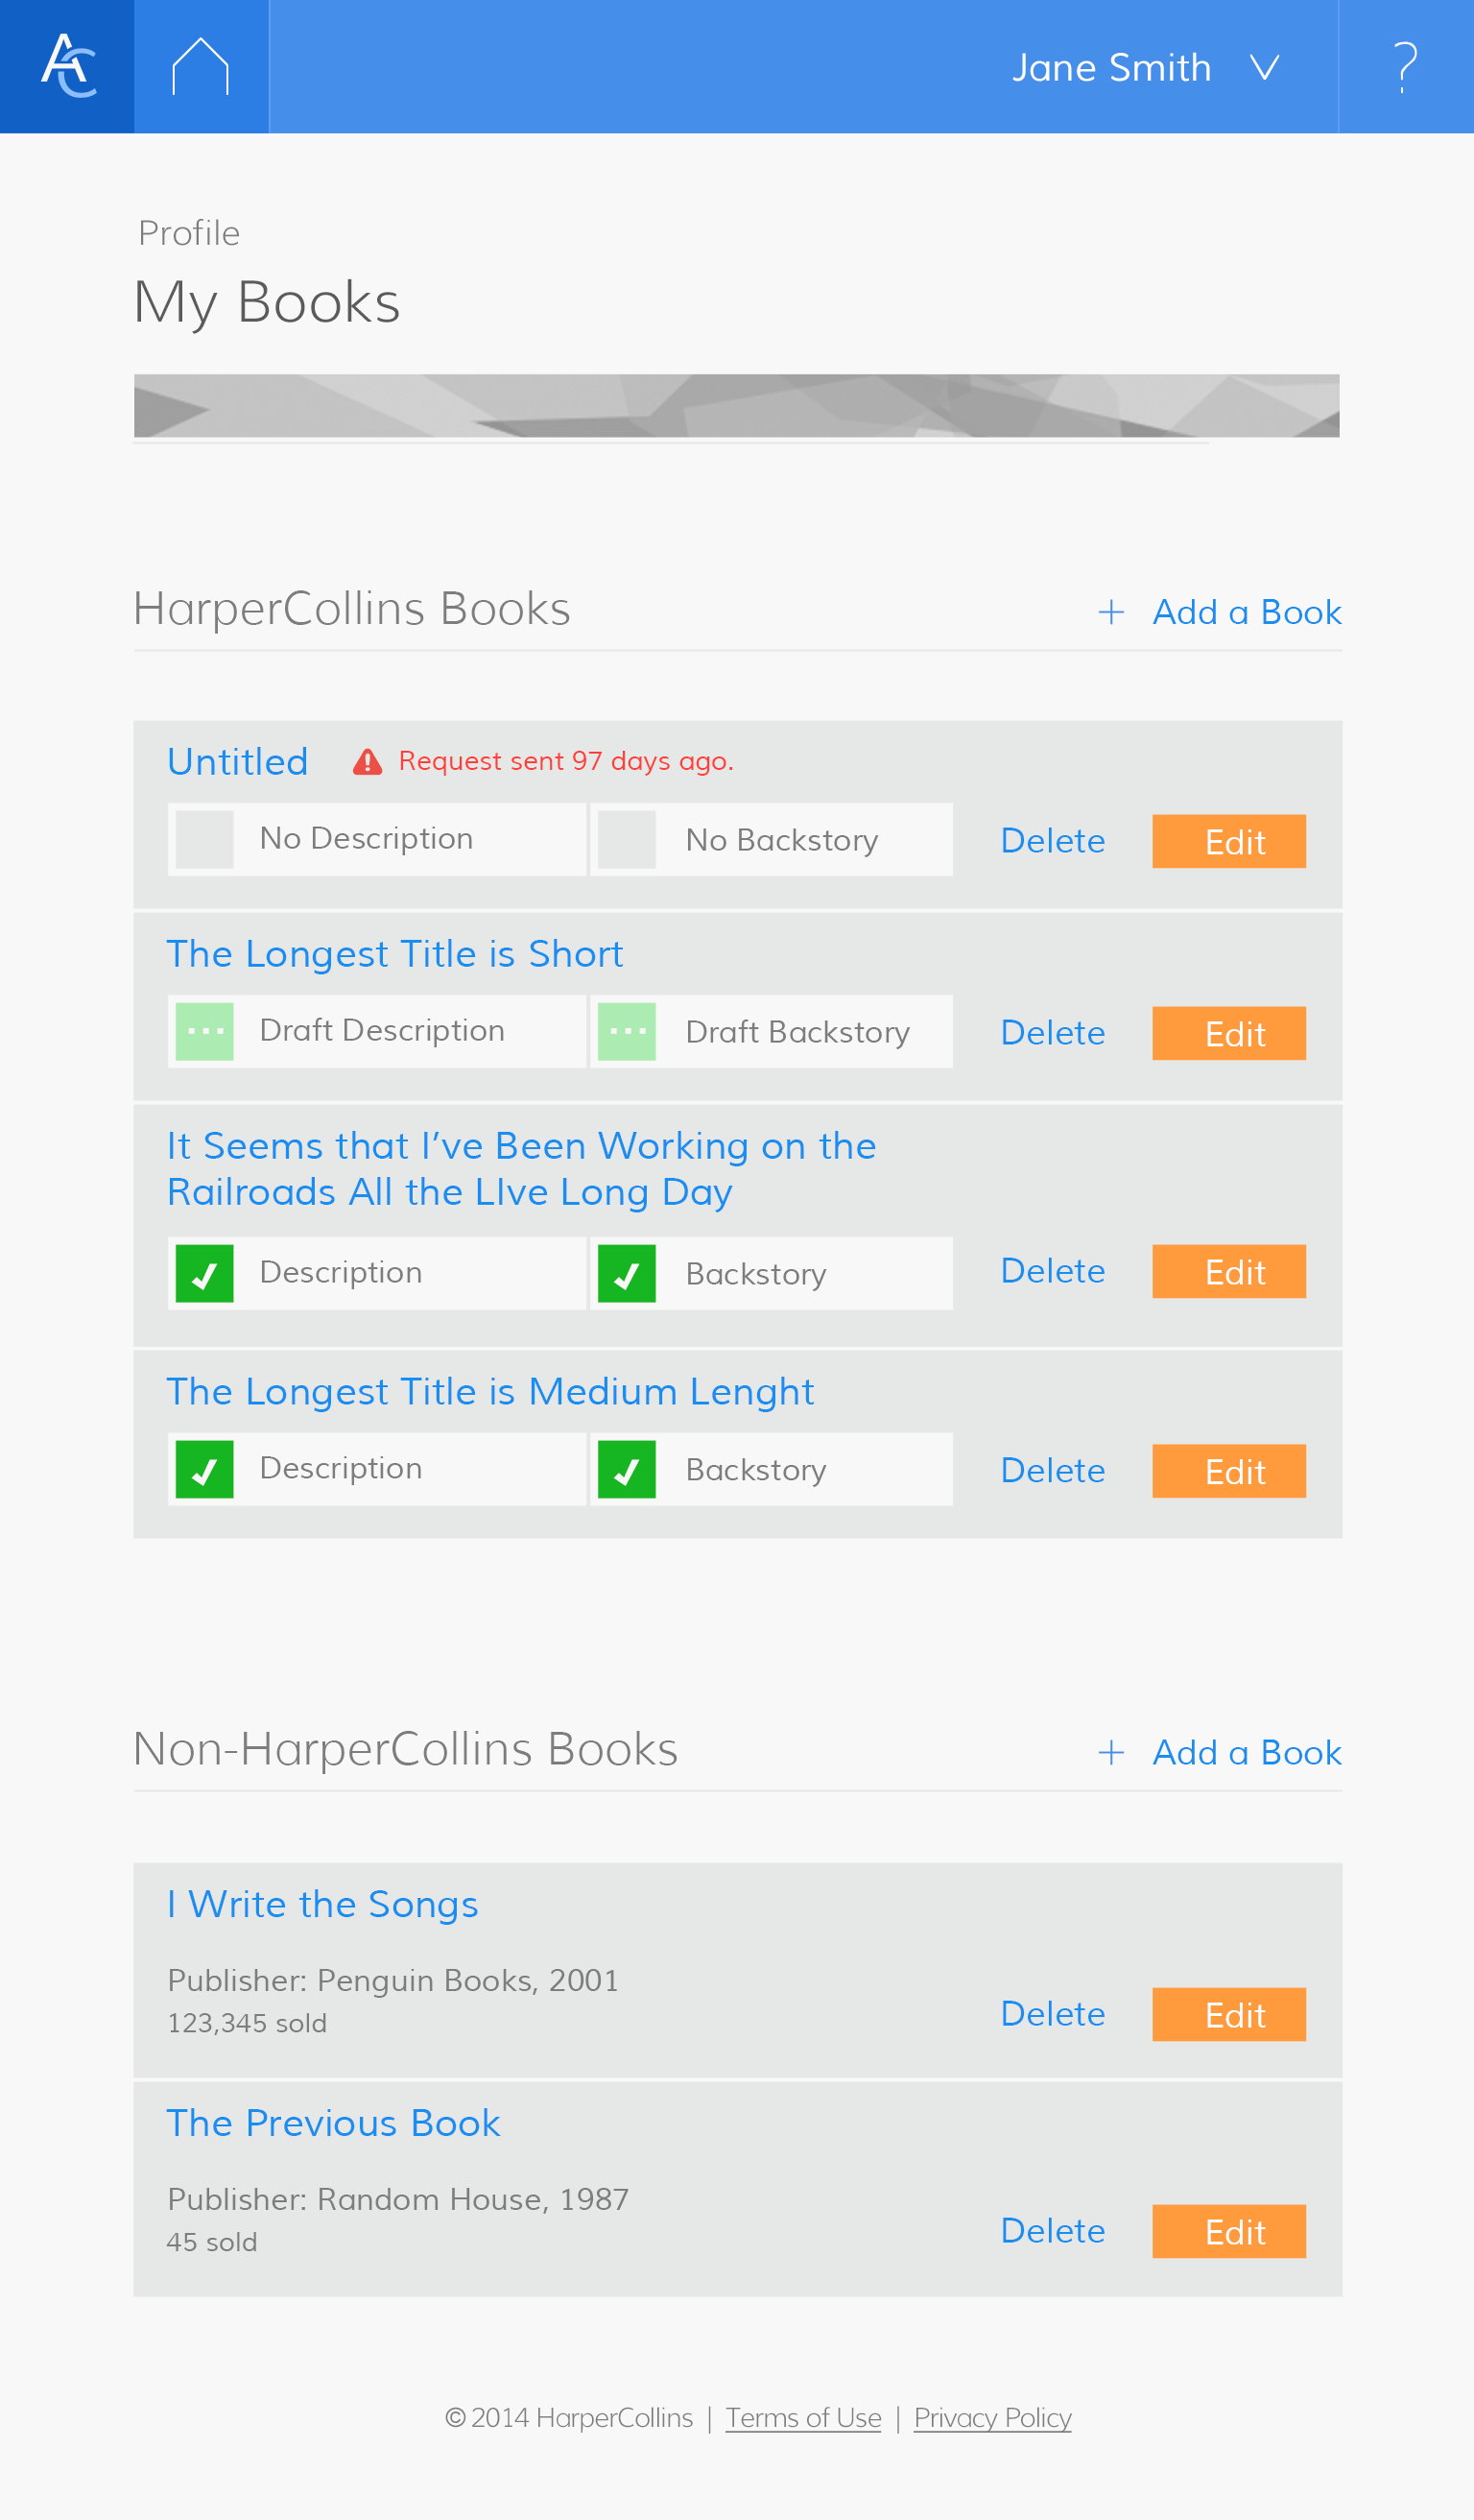The width and height of the screenshot is (1474, 2520).
Task: Click the draft dots icon for Draft Description
Action: point(204,1031)
